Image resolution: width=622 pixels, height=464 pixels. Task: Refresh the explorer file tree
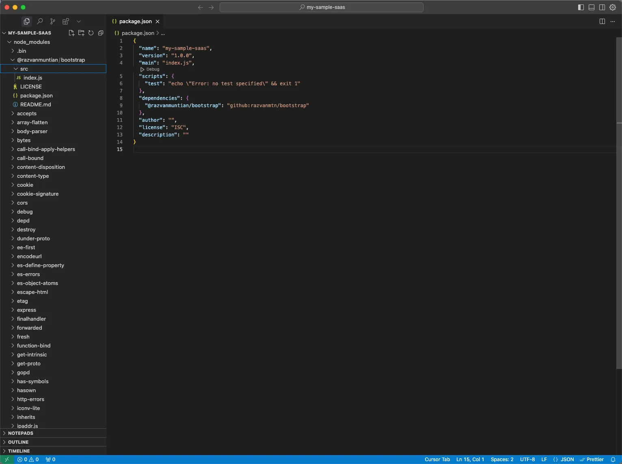pos(91,33)
